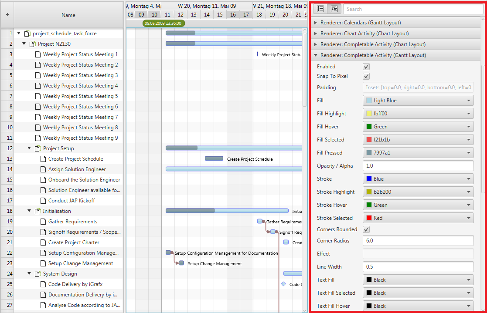This screenshot has height=313, width=487.
Task: Collapse the project_schedule_task_force tree node
Action: pyautogui.click(x=19, y=33)
